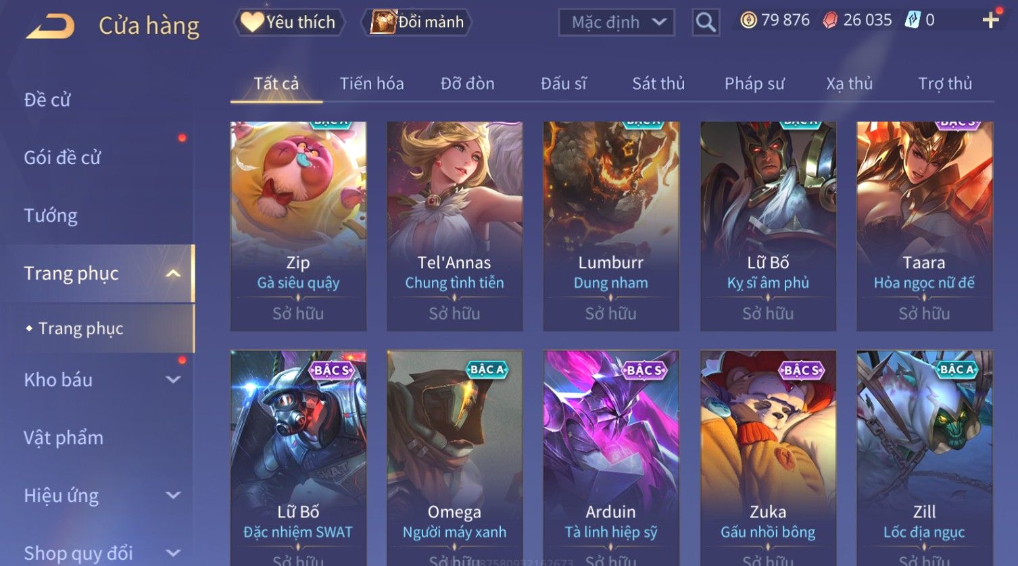
Task: Click the plus icon to add currency
Action: [990, 20]
